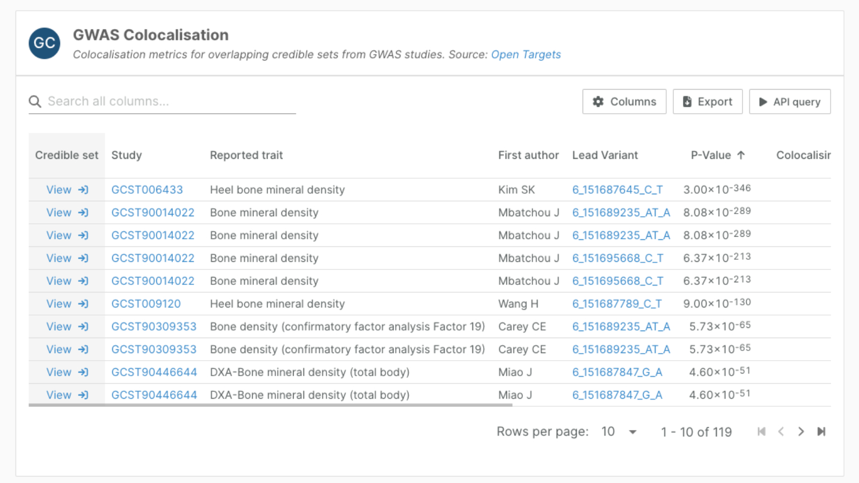Click View arrow icon for GCST006433 row
Viewport: 859px width, 483px height.
tap(83, 190)
